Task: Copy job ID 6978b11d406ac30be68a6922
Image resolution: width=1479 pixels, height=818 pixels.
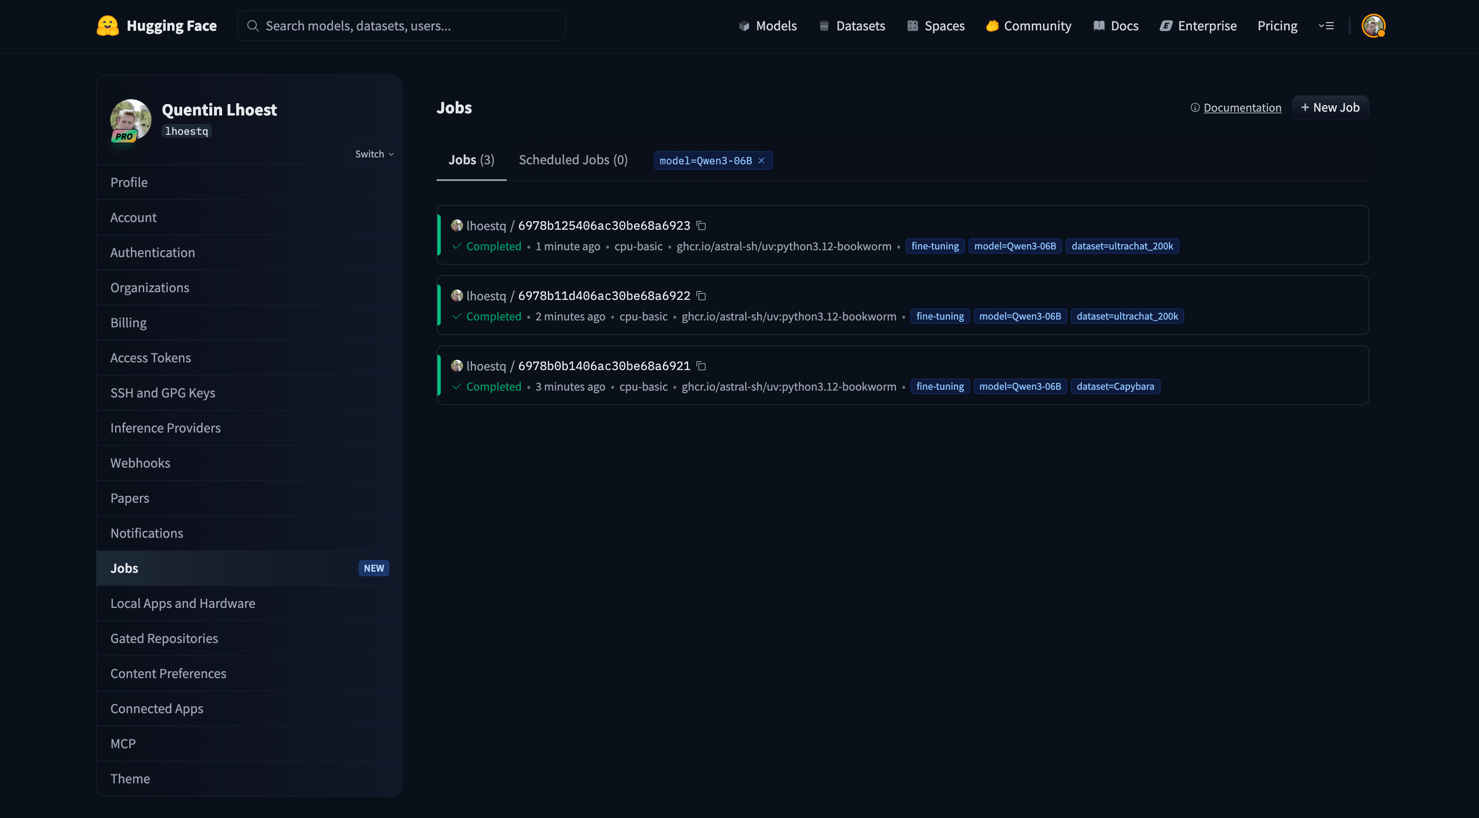Action: [701, 296]
